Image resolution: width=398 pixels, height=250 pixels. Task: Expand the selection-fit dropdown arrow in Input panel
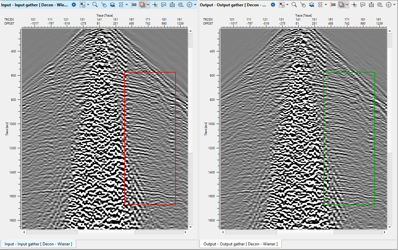(x=88, y=5)
